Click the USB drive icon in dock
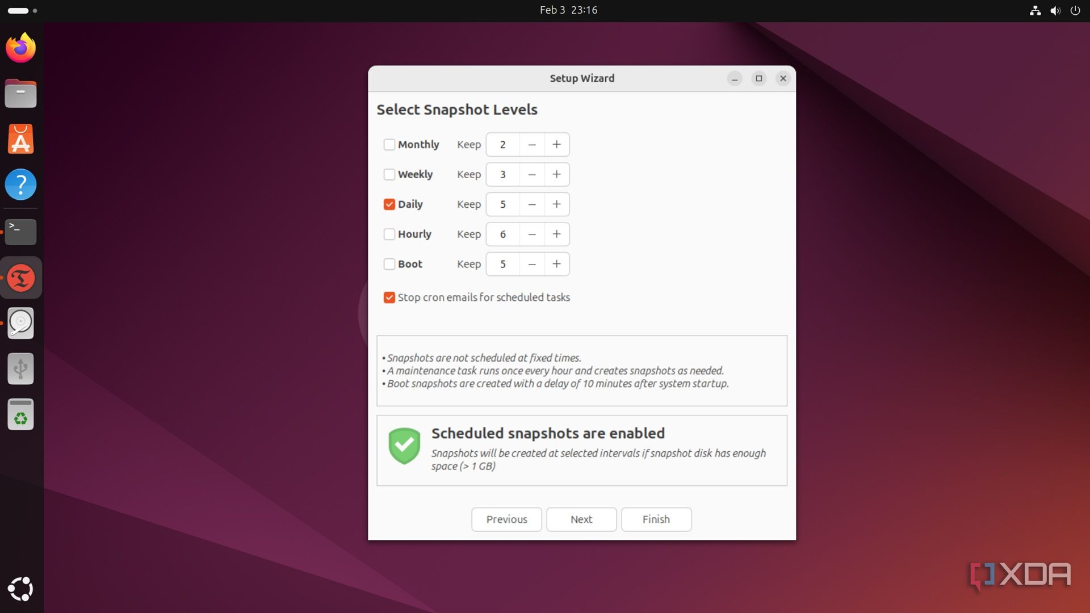 click(x=21, y=369)
